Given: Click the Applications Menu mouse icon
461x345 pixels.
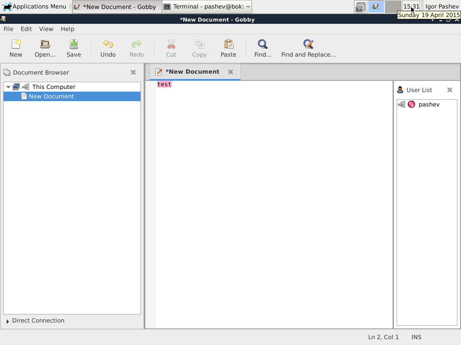Looking at the screenshot, I should click(7, 6).
